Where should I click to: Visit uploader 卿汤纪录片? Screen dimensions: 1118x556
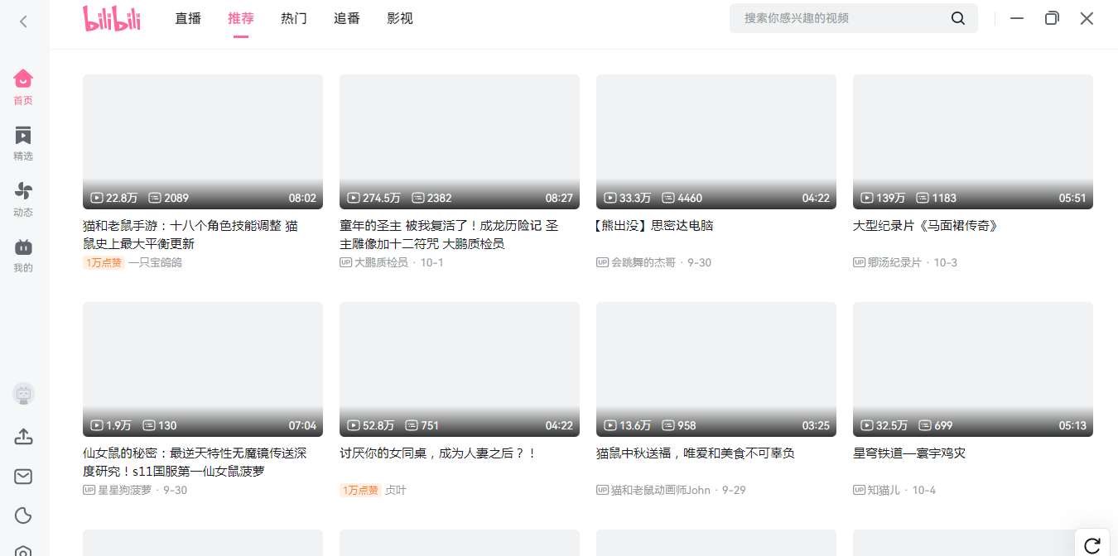pos(894,262)
